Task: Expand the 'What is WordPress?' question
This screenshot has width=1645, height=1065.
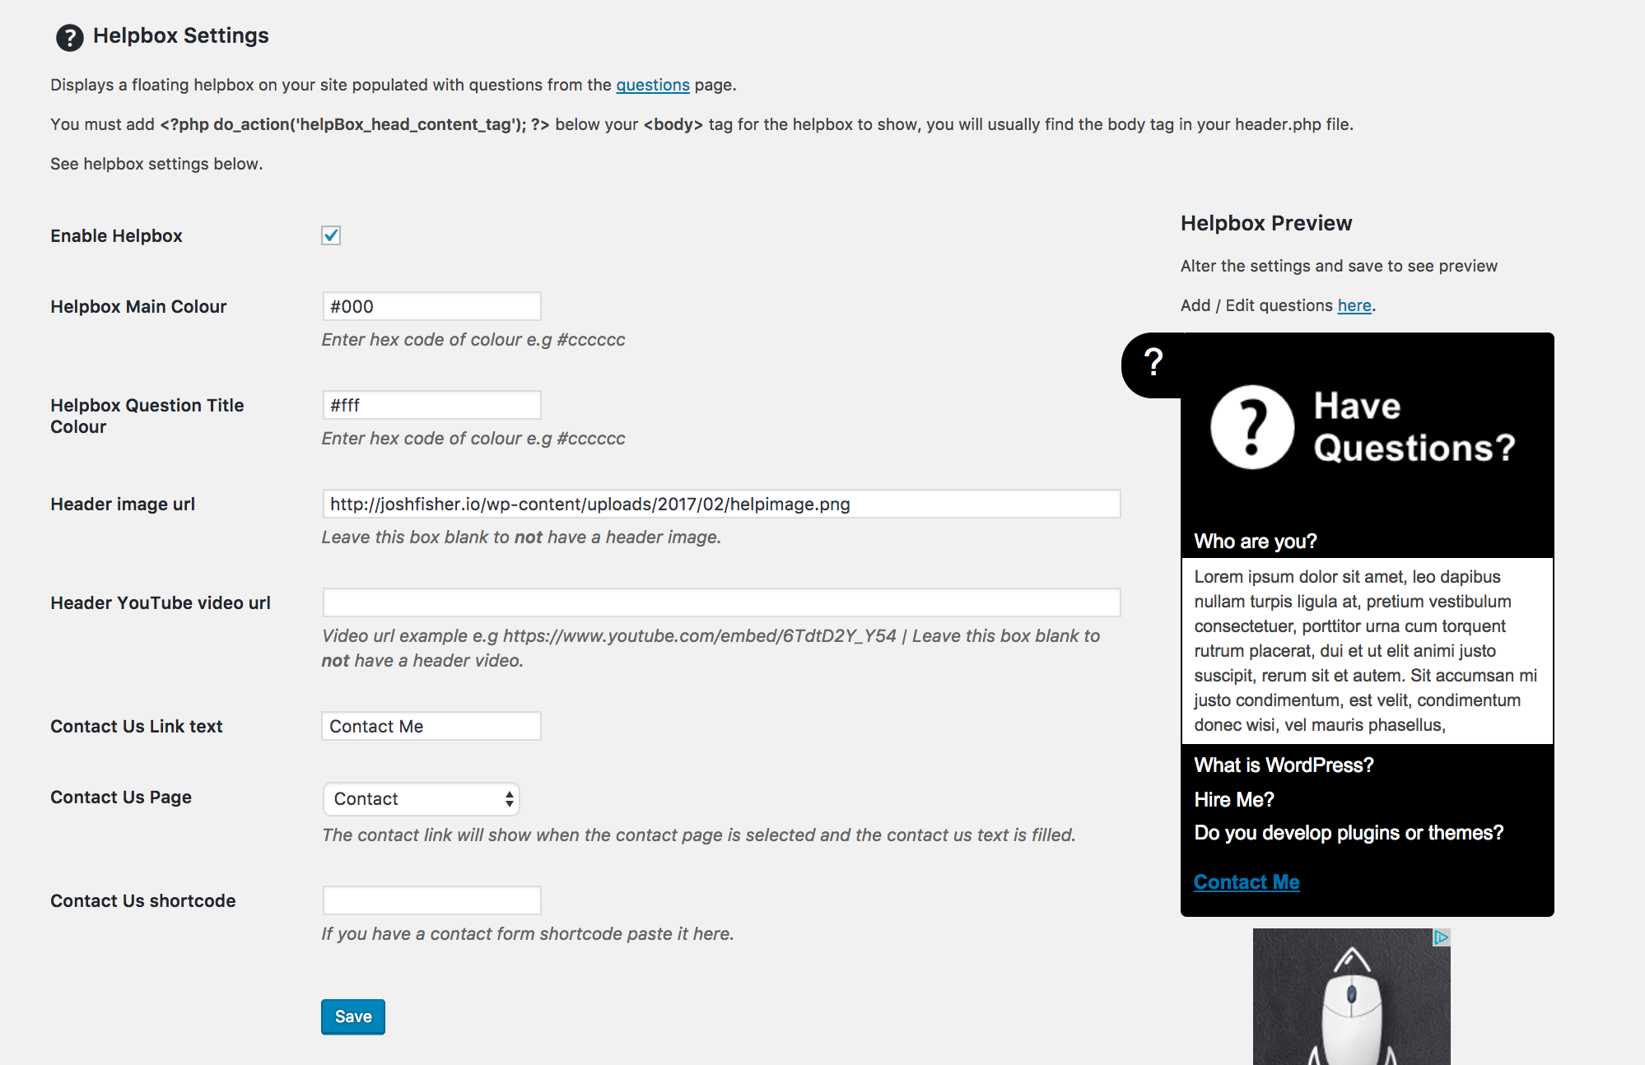Action: click(1284, 765)
